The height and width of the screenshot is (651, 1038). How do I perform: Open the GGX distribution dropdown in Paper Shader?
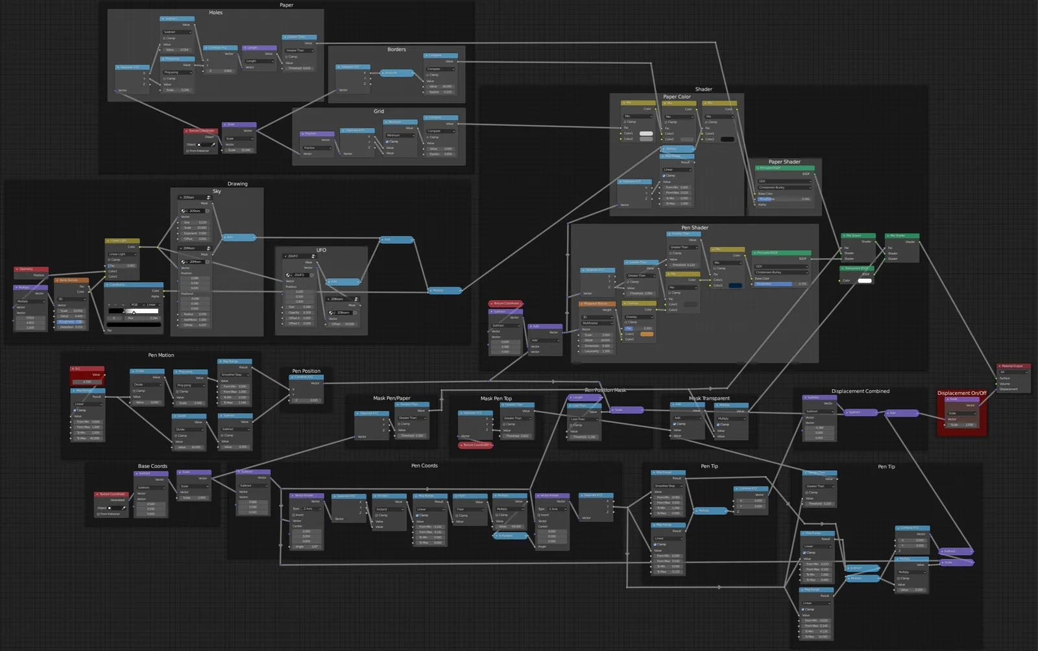pos(784,181)
